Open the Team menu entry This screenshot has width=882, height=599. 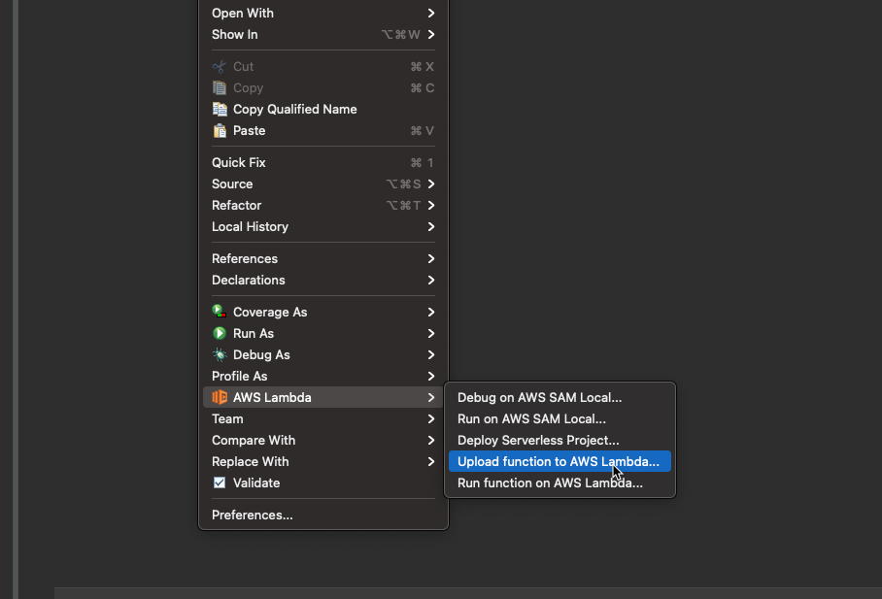pyautogui.click(x=323, y=419)
